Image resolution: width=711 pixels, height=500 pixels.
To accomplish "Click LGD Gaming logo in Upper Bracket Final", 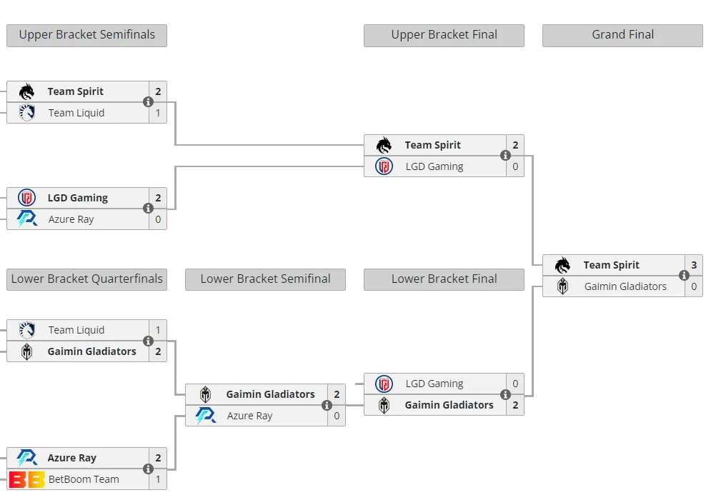I will (384, 166).
